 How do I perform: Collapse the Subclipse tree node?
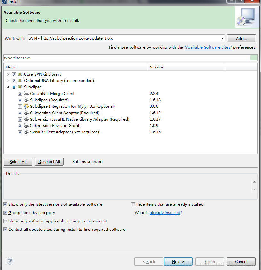8,87
